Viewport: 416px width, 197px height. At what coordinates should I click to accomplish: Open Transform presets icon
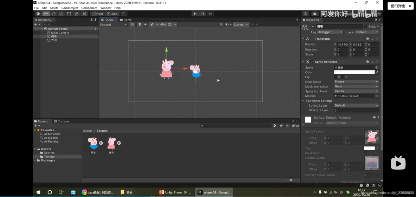pyautogui.click(x=372, y=39)
